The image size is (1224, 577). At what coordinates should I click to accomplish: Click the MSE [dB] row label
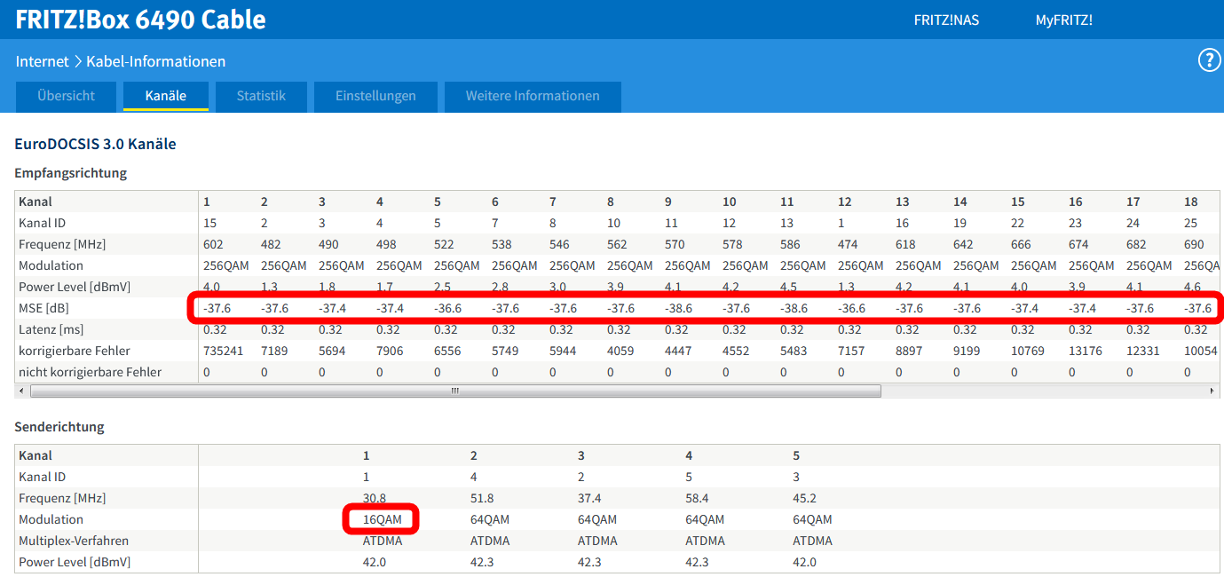click(43, 308)
